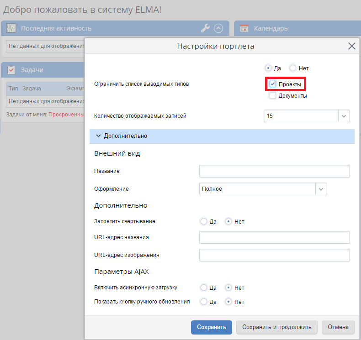Click the tasks clipboard icon beside Задачи

tap(11, 70)
